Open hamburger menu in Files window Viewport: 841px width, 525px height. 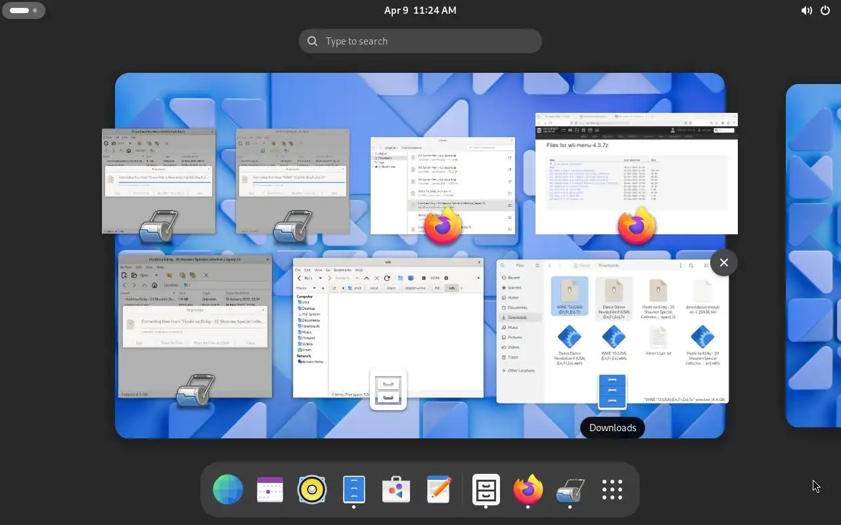[x=537, y=265]
